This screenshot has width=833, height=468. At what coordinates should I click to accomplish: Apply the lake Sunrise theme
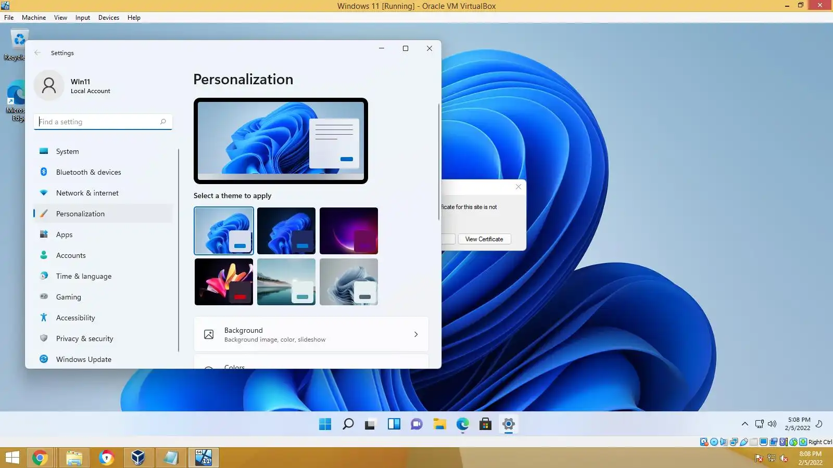pos(286,282)
